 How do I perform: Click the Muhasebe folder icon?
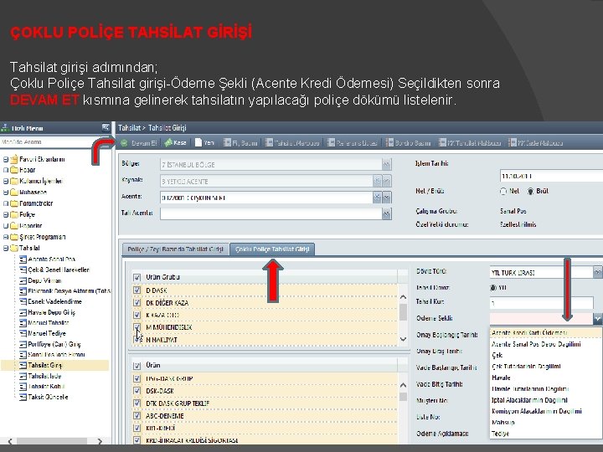(x=14, y=193)
